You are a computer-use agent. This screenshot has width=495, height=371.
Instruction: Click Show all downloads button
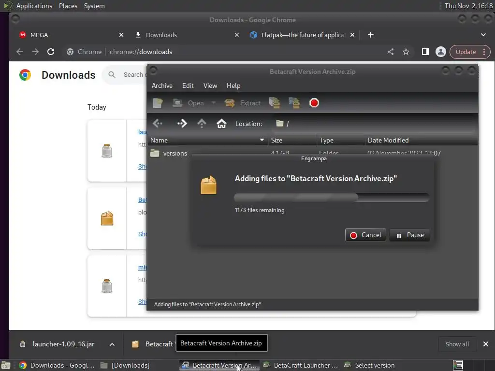[457, 344]
